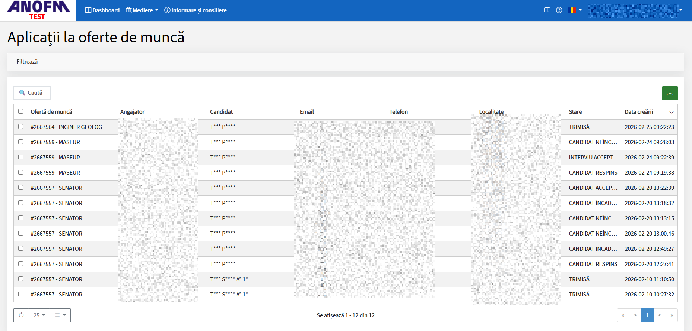
Task: Open Informare și consiliere link
Action: [196, 10]
